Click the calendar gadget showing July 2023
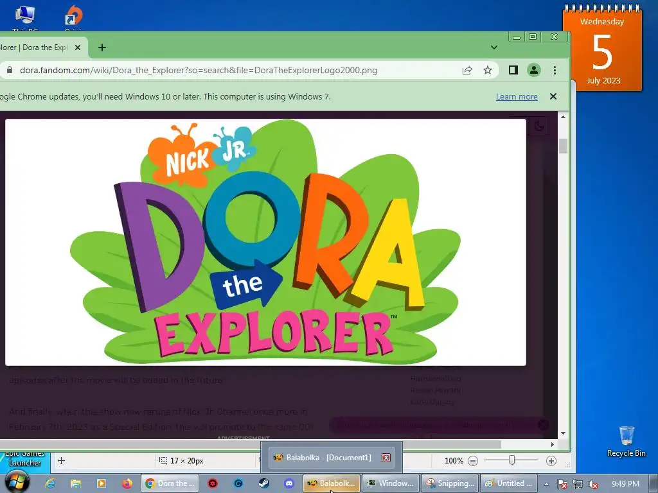Viewport: 658px width, 493px height. 602,48
